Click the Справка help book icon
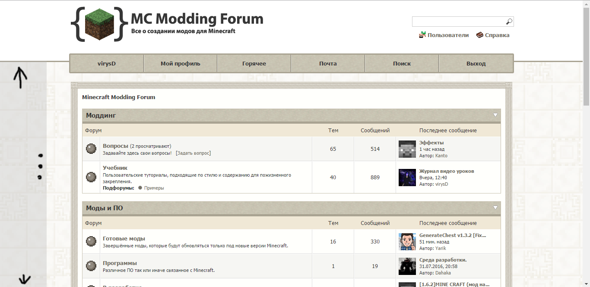 click(480, 35)
